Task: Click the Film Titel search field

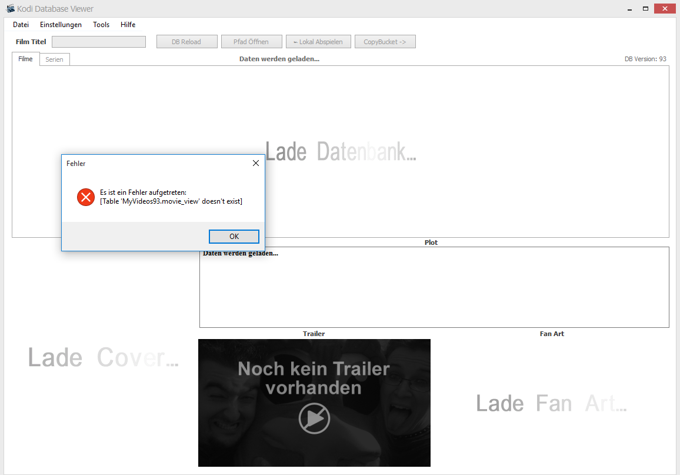Action: point(99,42)
